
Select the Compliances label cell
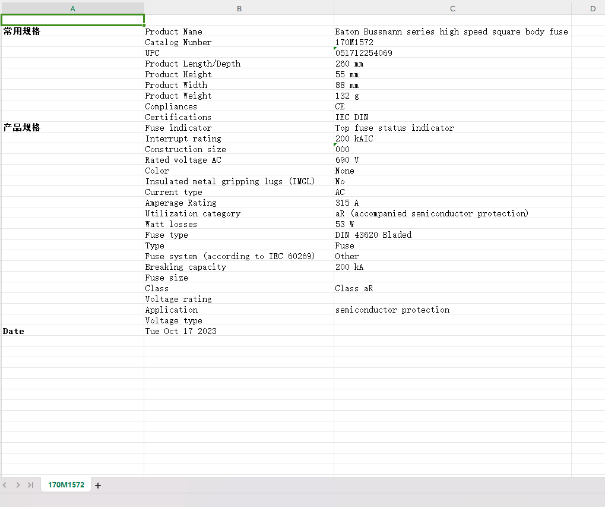coord(239,106)
